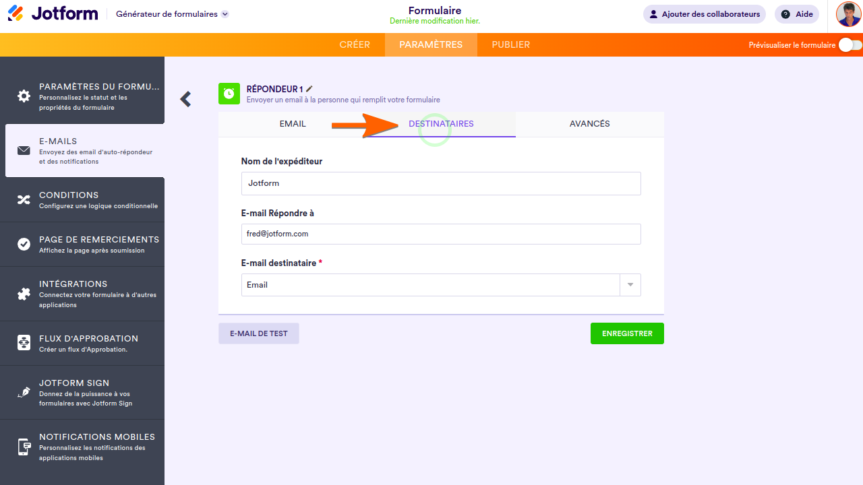The height and width of the screenshot is (485, 863).
Task: Click the Thank You page checkmark icon
Action: (x=24, y=244)
